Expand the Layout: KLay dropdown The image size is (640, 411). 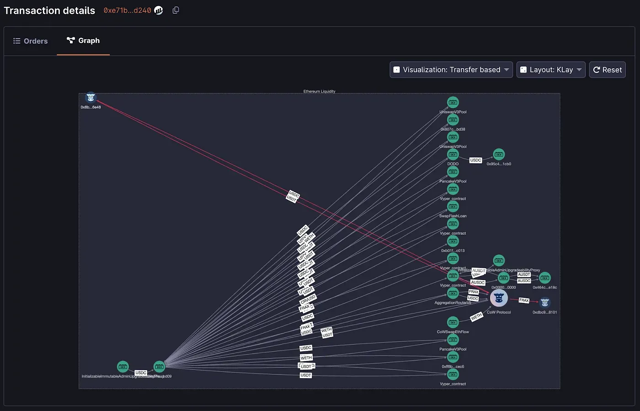point(550,70)
